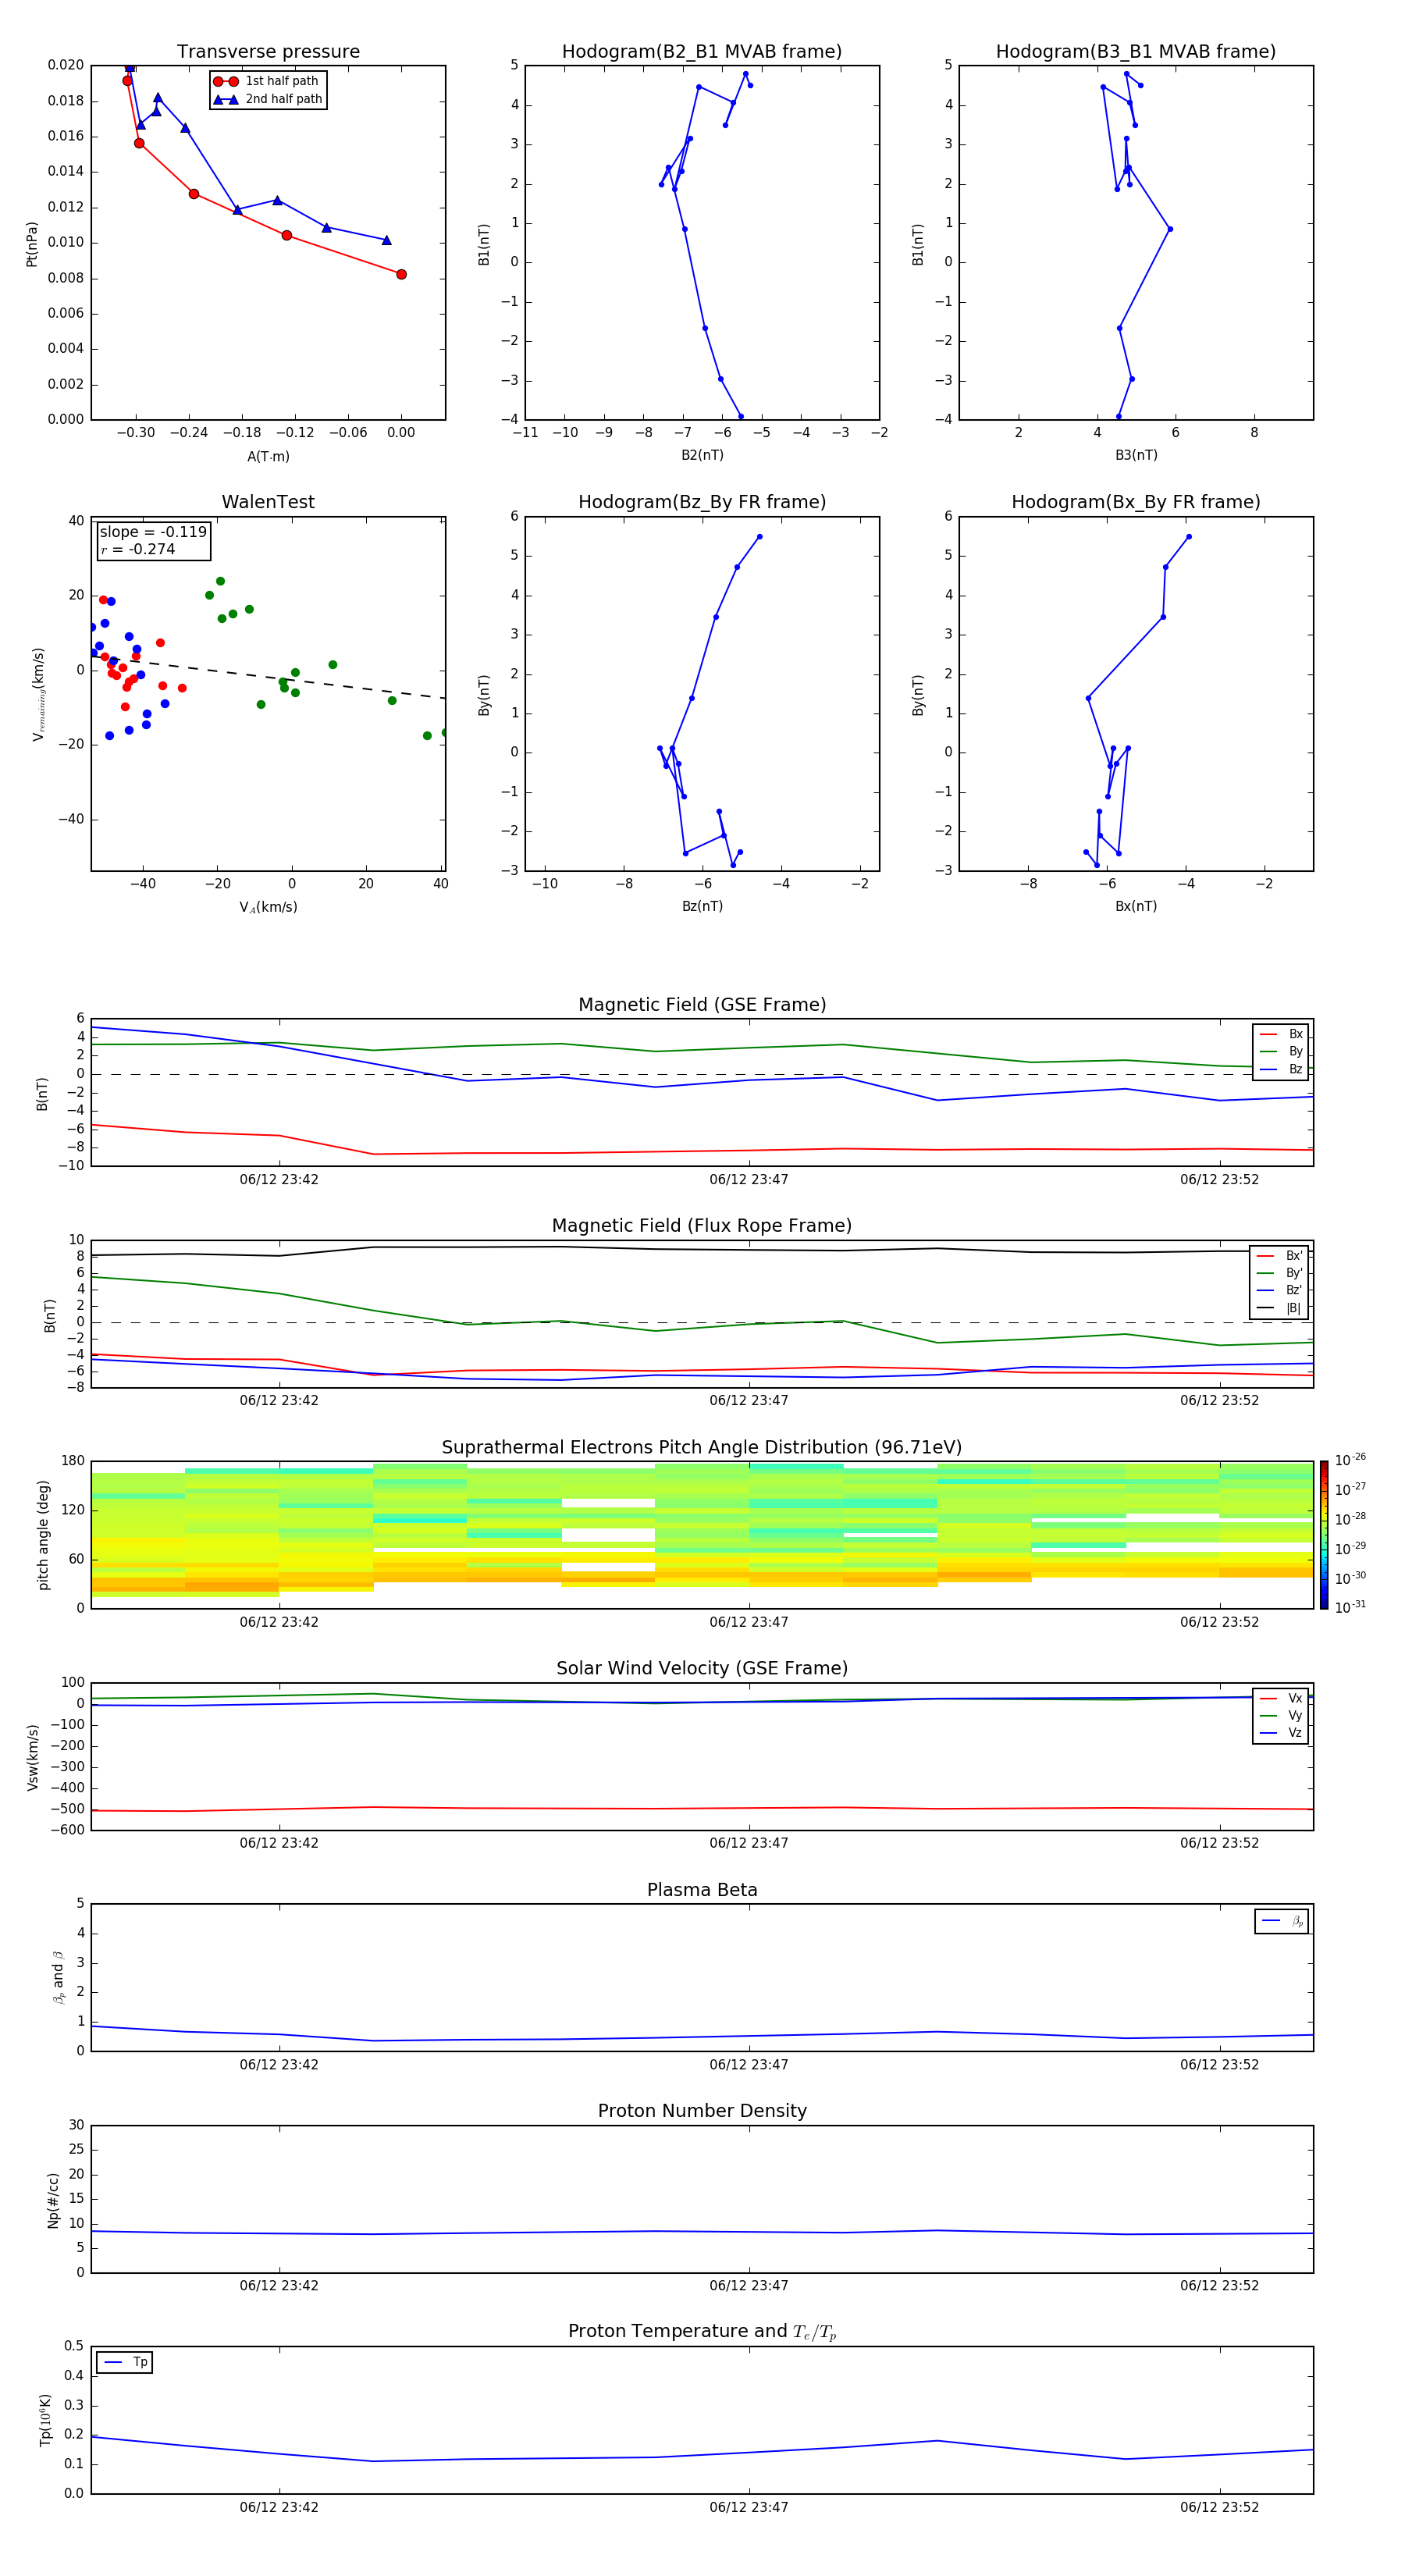Click the 'Transverse pressure' plot title
Image resolution: width=1405 pixels, height=2576 pixels.
click(x=268, y=52)
